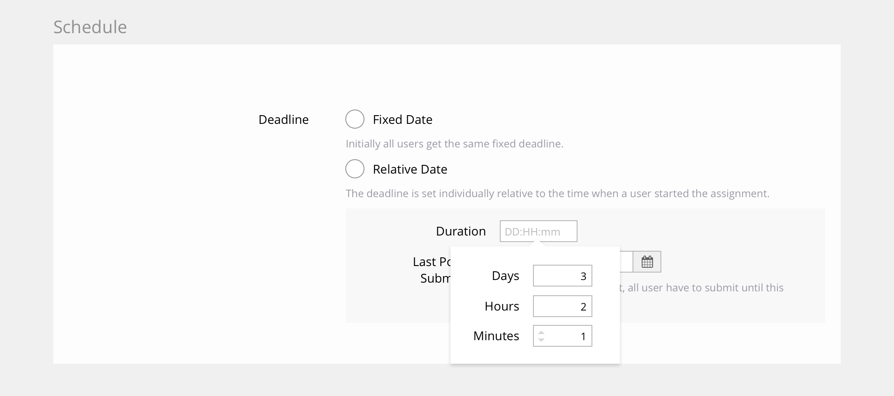Click the fixed deadline description text
This screenshot has width=894, height=396.
454,144
